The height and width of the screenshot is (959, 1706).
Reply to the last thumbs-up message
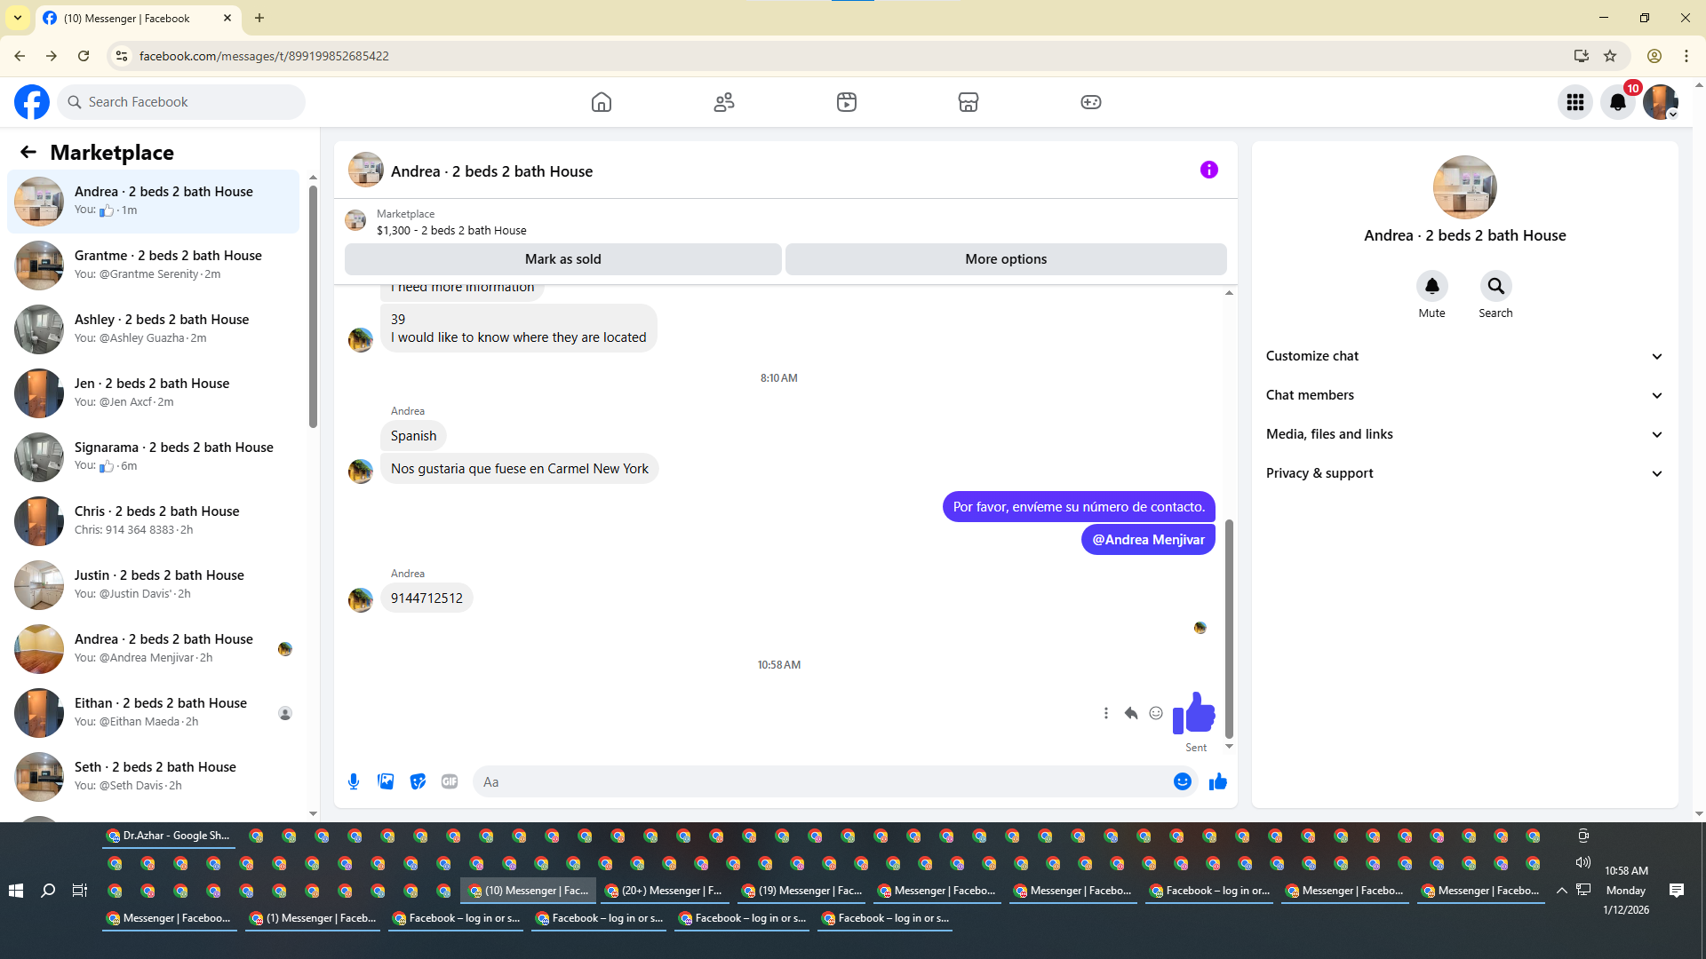click(x=1131, y=713)
